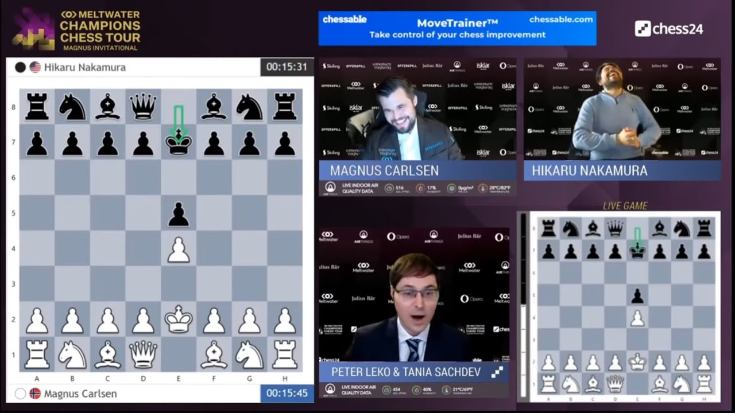Click the chess24 logo

click(x=669, y=29)
